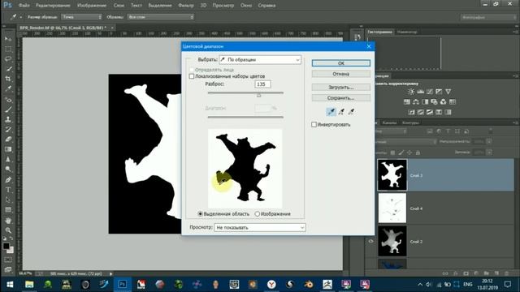Image resolution: width=520 pixels, height=292 pixels.
Task: Click the Отмена button
Action: coord(341,74)
